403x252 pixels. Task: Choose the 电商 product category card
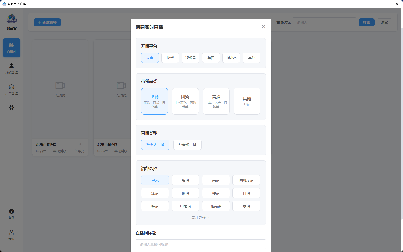pyautogui.click(x=154, y=101)
